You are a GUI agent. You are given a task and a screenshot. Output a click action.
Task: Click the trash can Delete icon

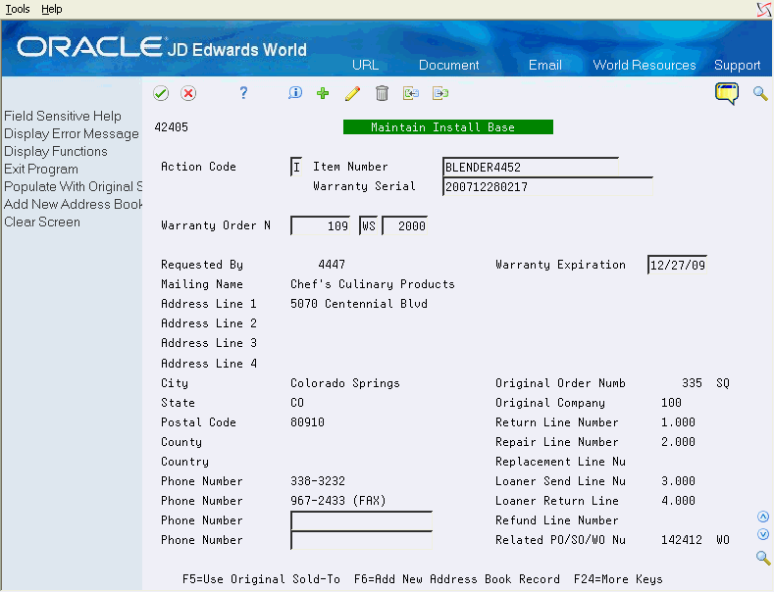click(x=382, y=93)
